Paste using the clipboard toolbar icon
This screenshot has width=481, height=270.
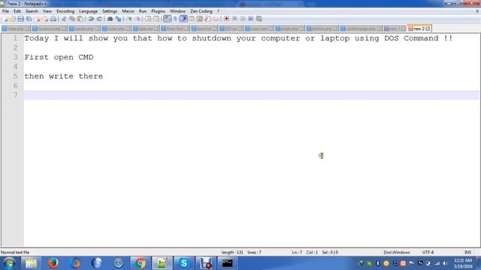(80, 19)
